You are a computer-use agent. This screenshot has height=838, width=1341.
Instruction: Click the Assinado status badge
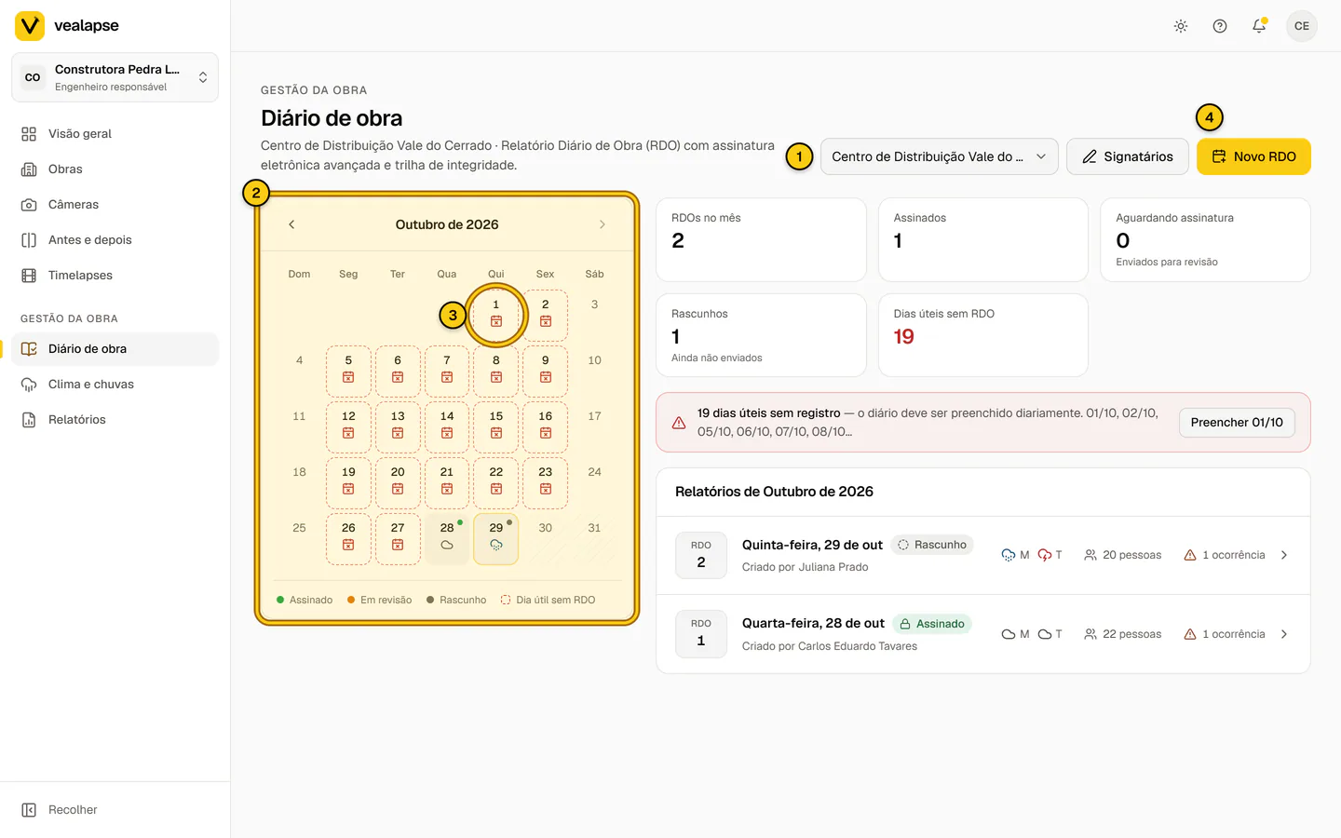tap(932, 624)
